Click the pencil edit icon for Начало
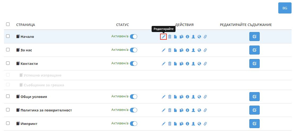295x131 pixels. [x=163, y=37]
